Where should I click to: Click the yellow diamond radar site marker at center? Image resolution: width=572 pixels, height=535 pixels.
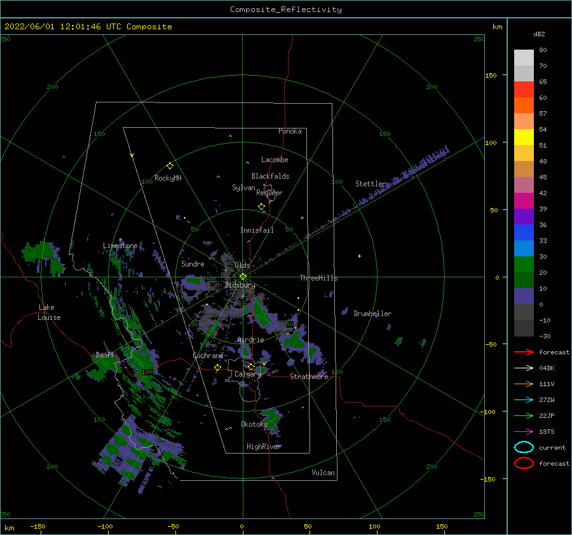(243, 277)
